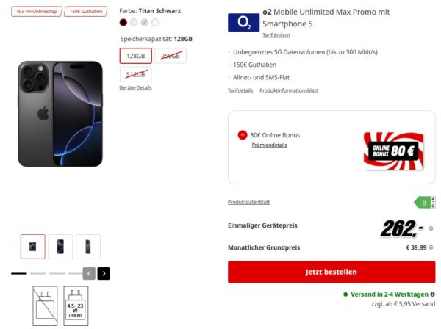Click the 4.5-23 W USB PD icon

click(76, 306)
